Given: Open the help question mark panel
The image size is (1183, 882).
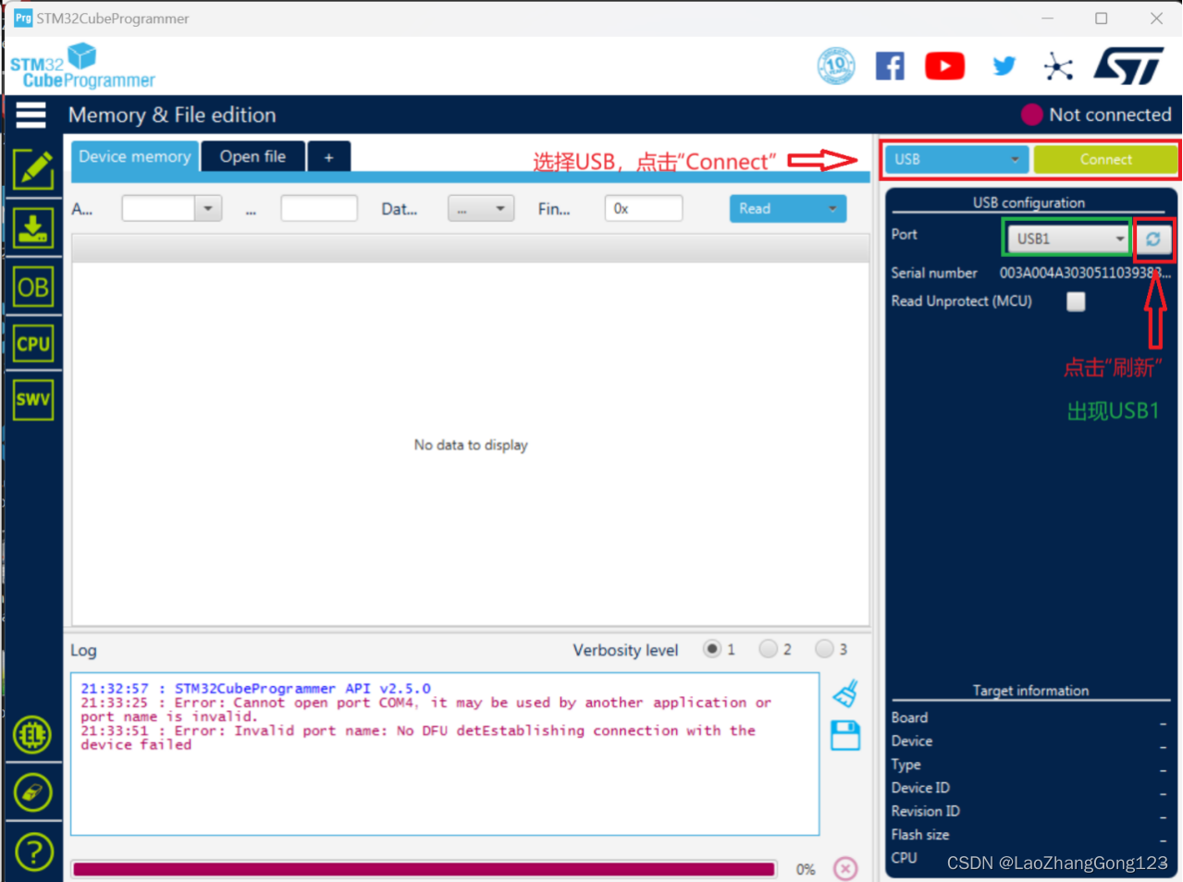Looking at the screenshot, I should tap(33, 851).
